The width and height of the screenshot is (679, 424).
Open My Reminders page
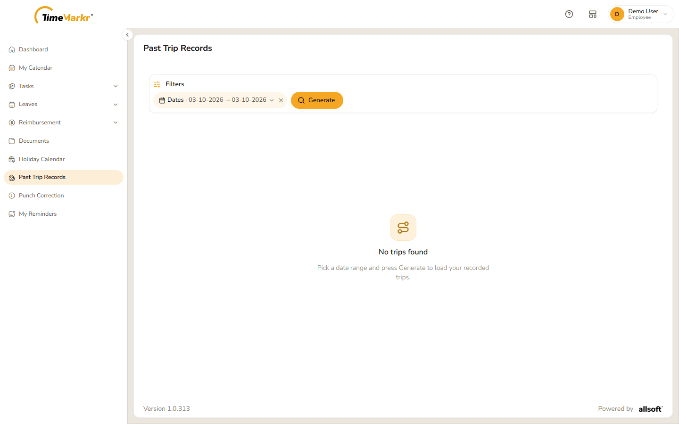64,214
